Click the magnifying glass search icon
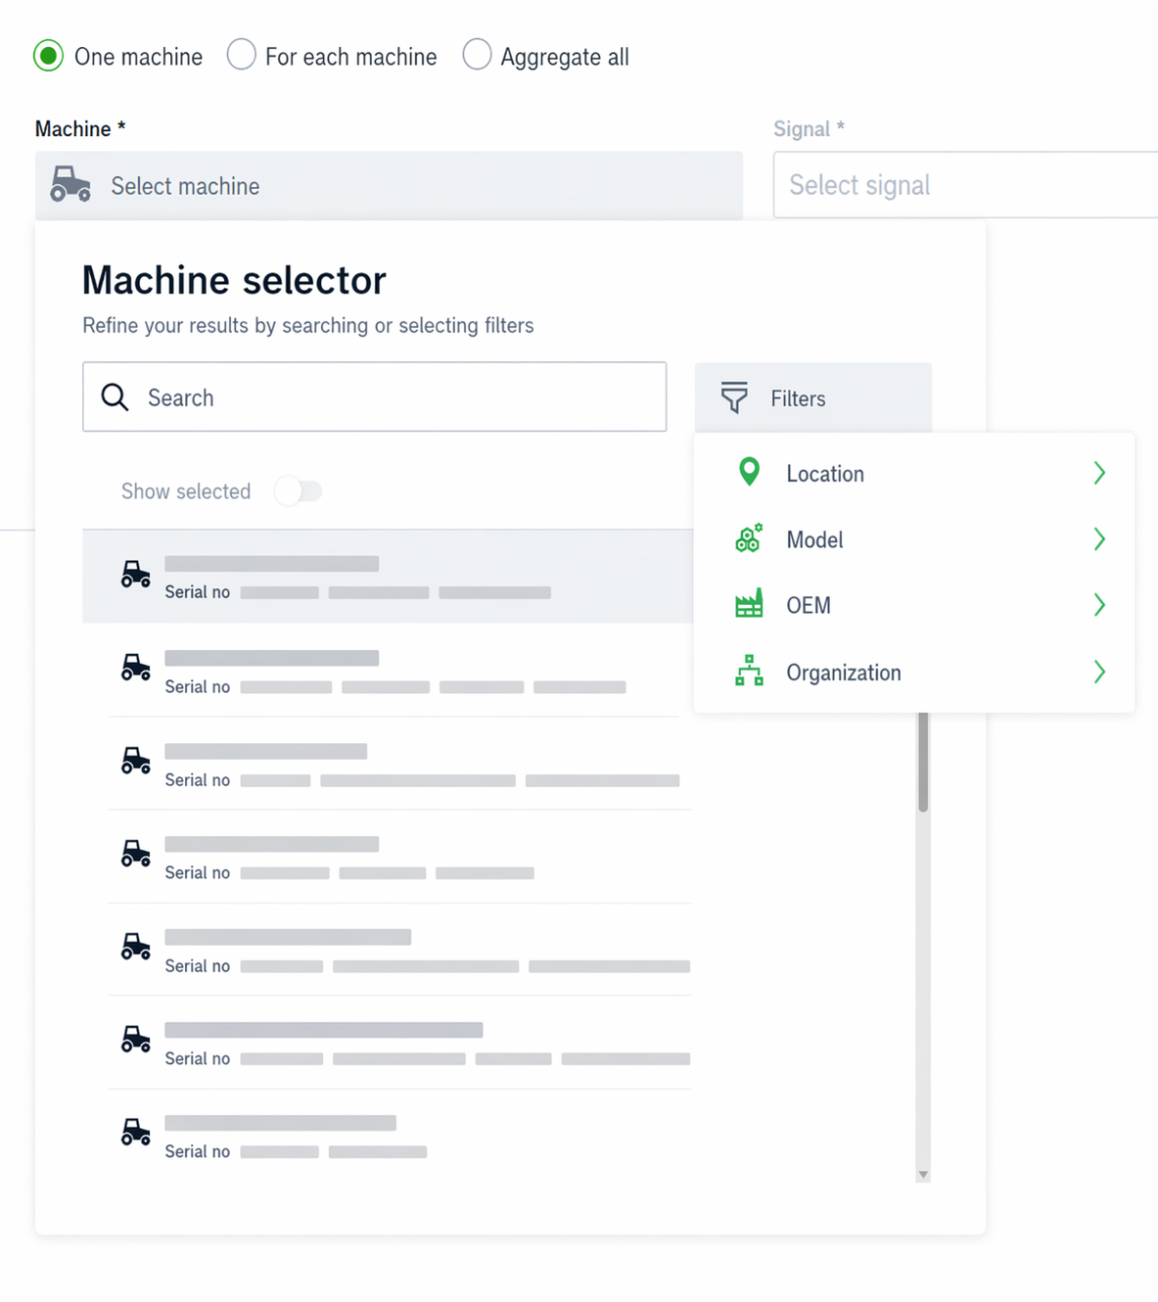This screenshot has height=1302, width=1158. click(115, 396)
